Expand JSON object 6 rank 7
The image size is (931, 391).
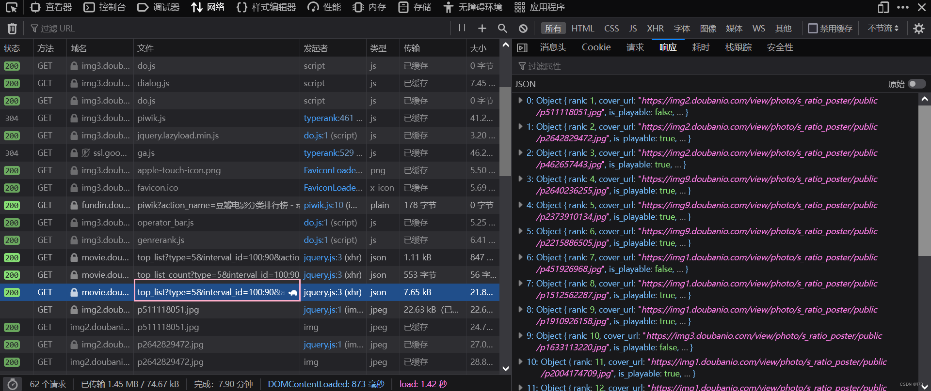click(x=520, y=257)
